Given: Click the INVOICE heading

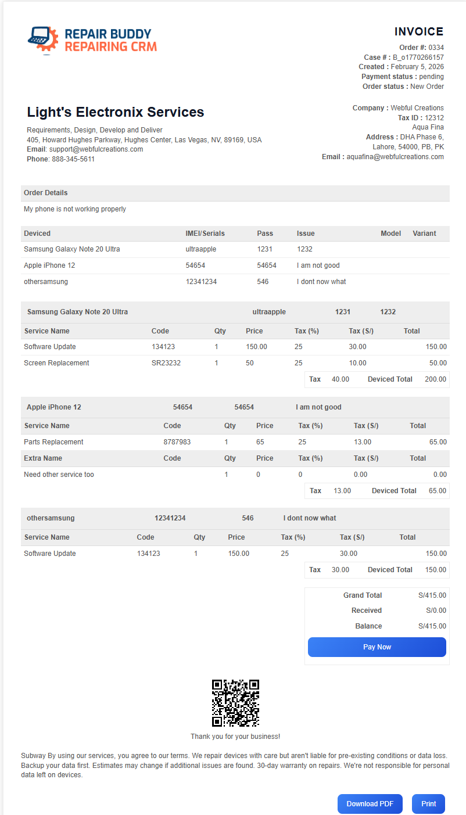Looking at the screenshot, I should (x=418, y=32).
